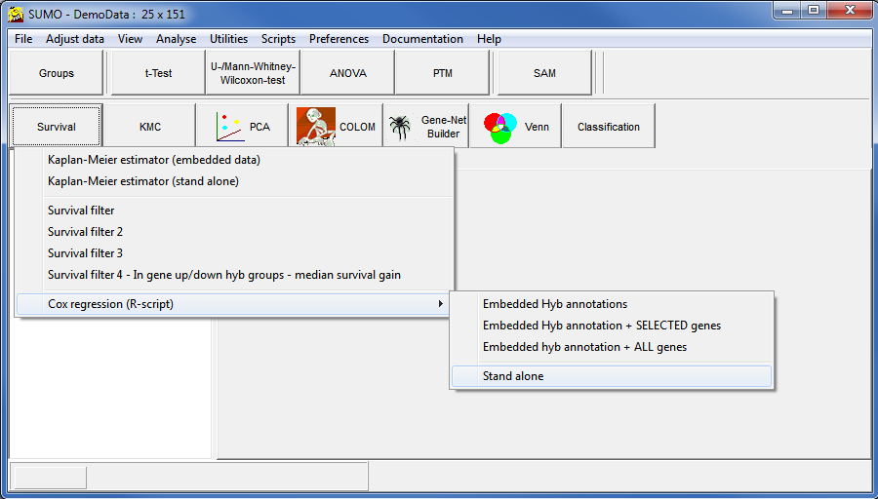Click the PTM button
Viewport: 878px width, 499px height.
tap(442, 73)
